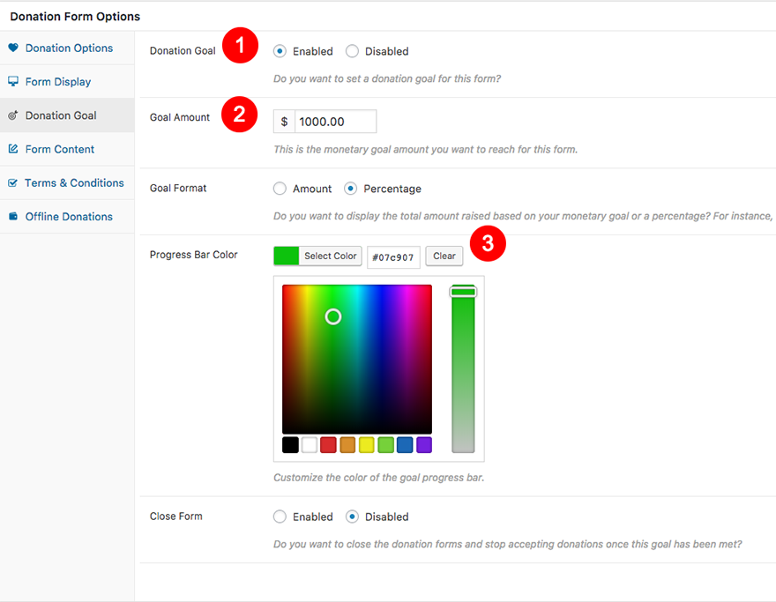Select Percentage goal format radio
776x602 pixels.
(351, 189)
